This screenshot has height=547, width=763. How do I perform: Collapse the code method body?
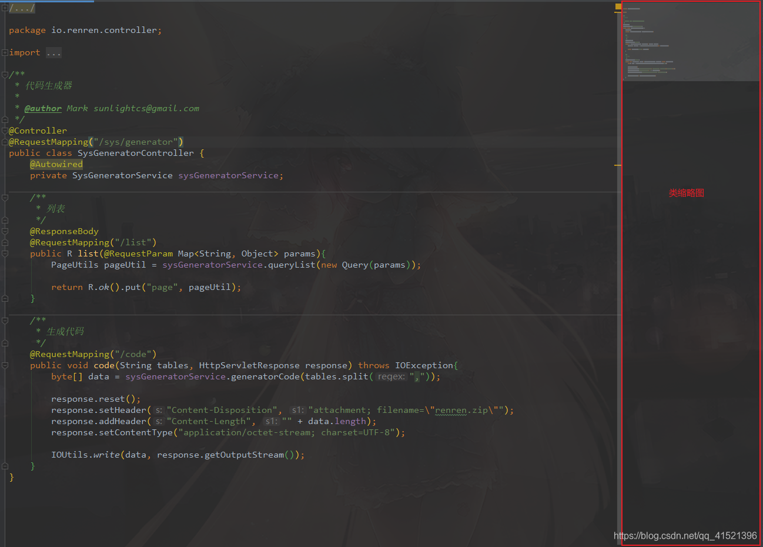[5, 365]
